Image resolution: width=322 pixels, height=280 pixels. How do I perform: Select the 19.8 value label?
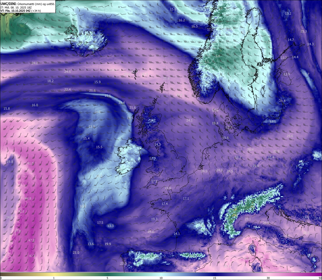tap(10, 161)
